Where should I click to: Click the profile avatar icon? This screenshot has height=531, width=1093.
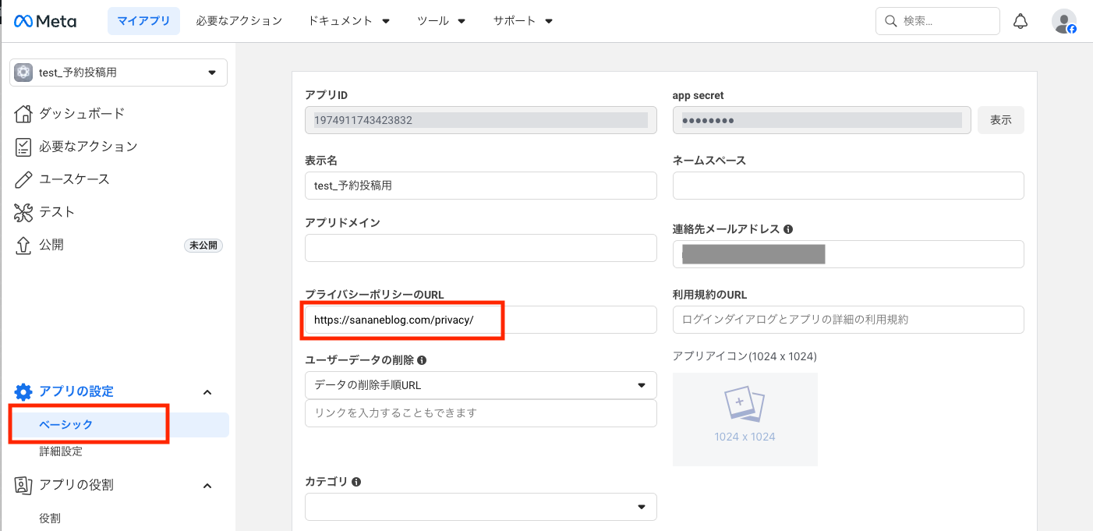pyautogui.click(x=1064, y=21)
